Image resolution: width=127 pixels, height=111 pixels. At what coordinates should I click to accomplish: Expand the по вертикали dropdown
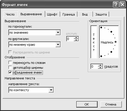tap(58, 45)
